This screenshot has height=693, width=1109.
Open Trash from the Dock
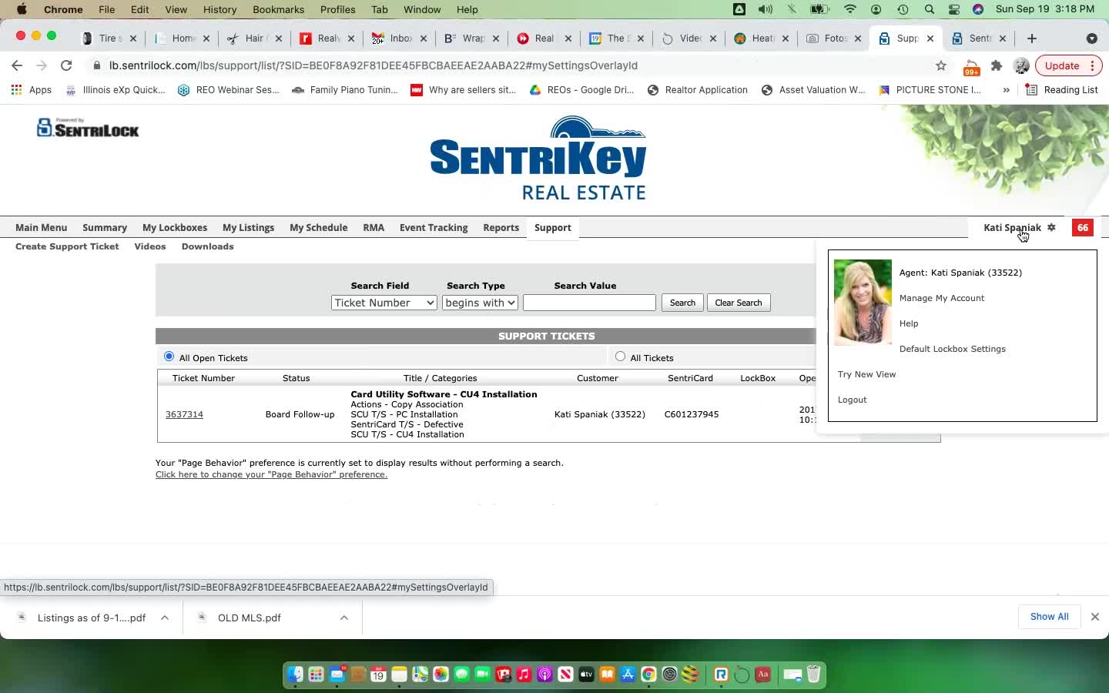814,675
